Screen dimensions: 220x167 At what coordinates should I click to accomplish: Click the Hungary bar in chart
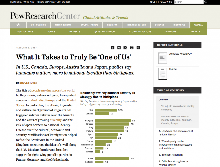pyautogui.click(x=113, y=121)
